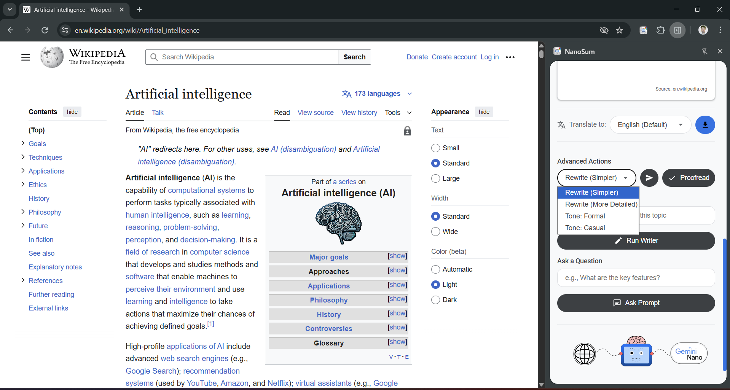Open the Chrome three-dot menu
730x390 pixels.
720,30
